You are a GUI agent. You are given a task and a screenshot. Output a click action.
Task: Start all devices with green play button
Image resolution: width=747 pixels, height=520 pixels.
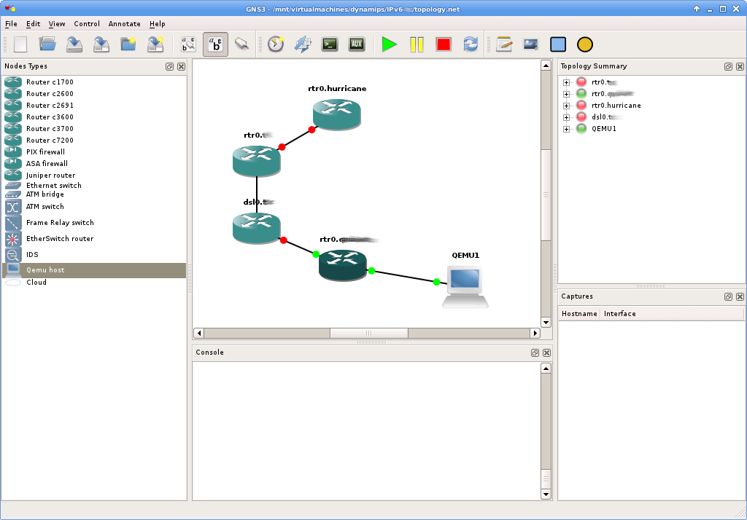tap(390, 44)
